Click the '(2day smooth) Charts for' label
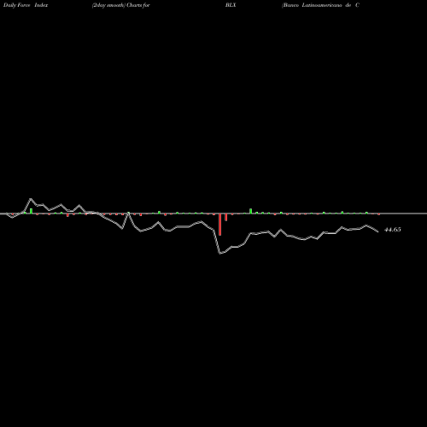The width and height of the screenshot is (427, 427). click(x=121, y=5)
